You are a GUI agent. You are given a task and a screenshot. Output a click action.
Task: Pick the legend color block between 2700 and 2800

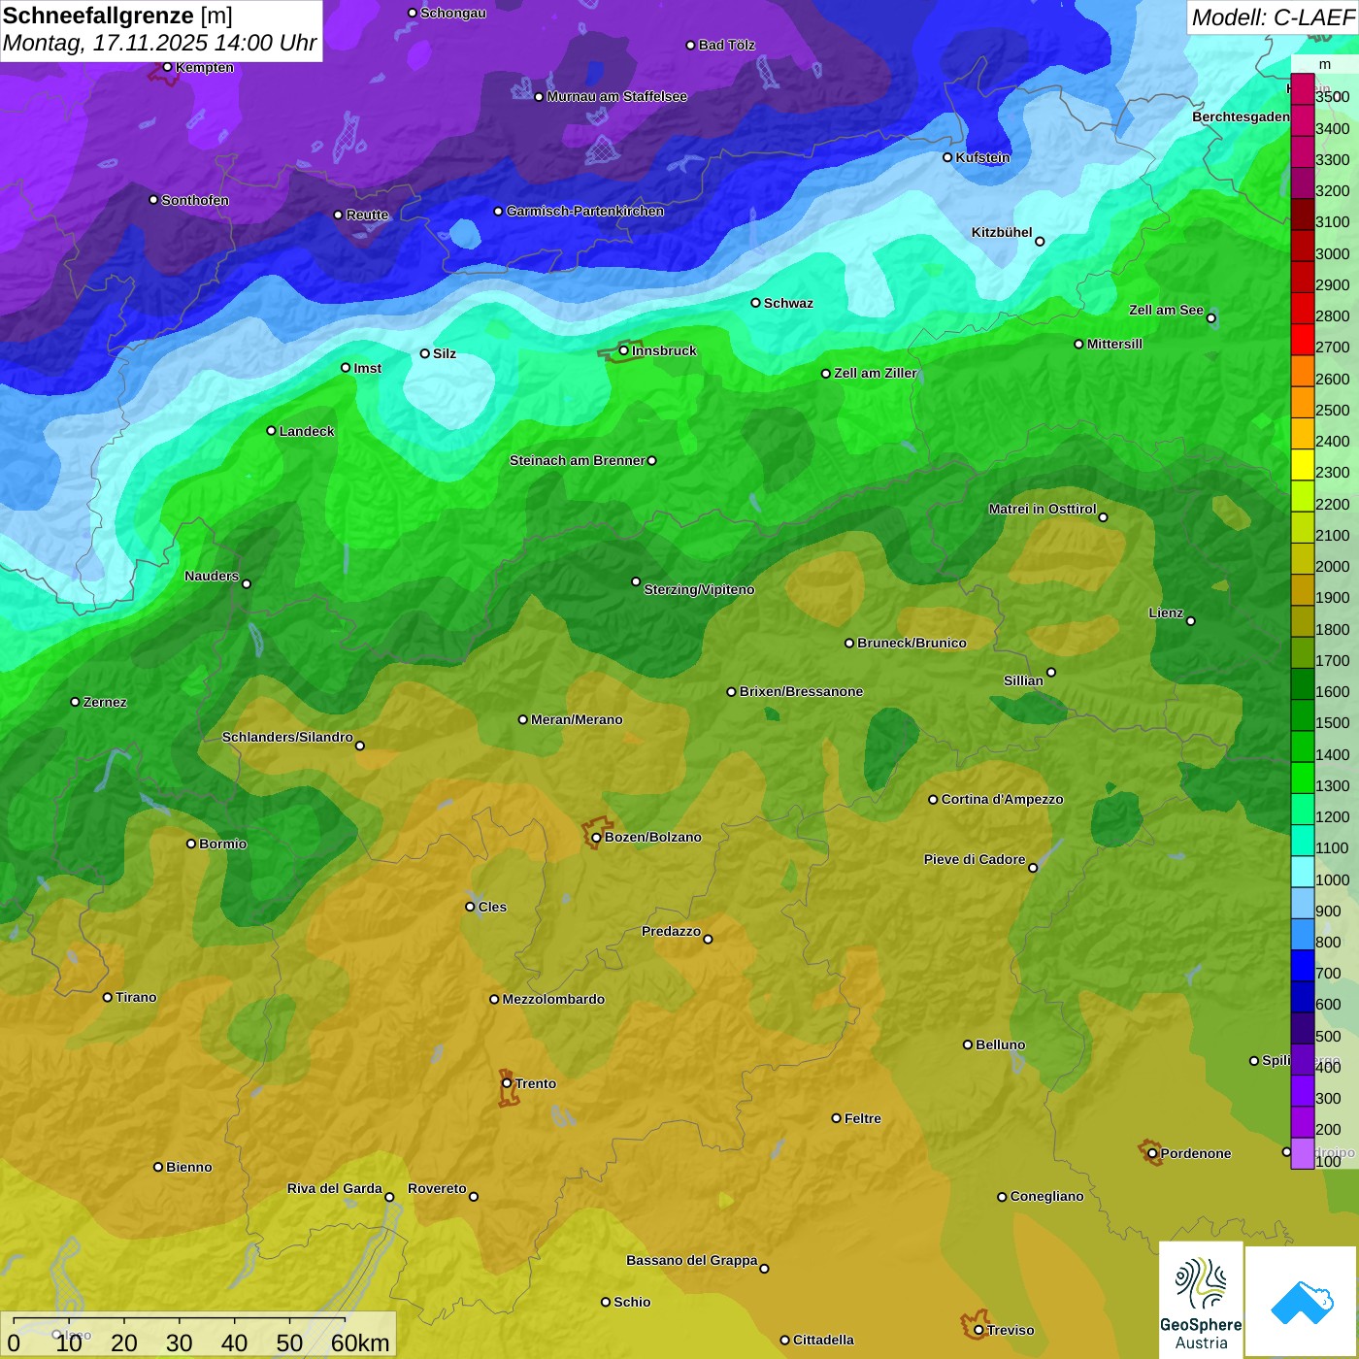pos(1303,339)
